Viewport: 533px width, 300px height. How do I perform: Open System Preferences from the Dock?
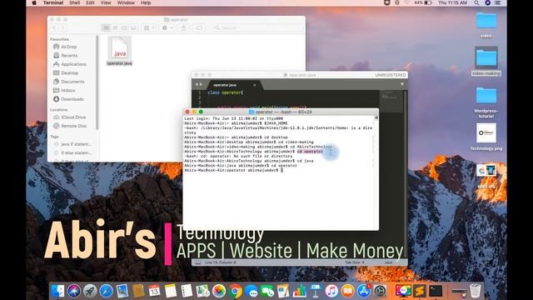[380, 291]
